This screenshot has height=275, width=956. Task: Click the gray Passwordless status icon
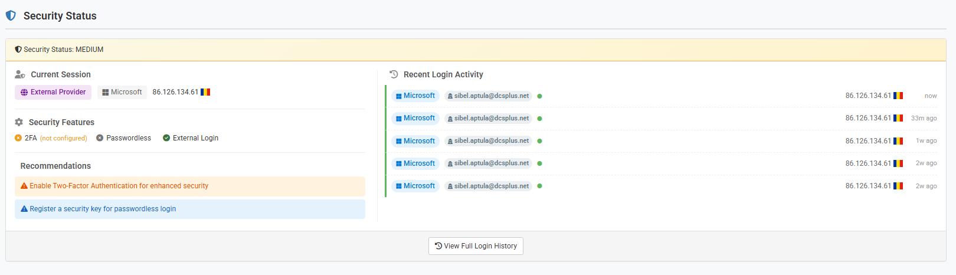pyautogui.click(x=100, y=138)
